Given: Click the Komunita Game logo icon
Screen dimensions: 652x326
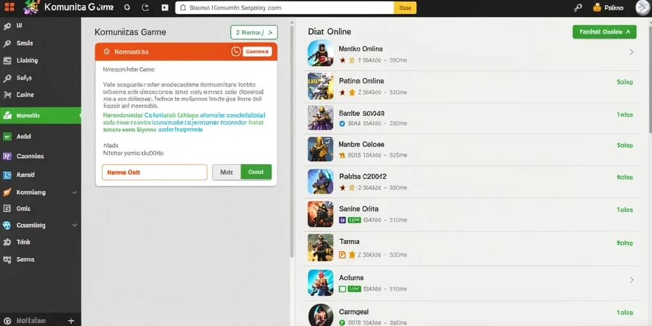Looking at the screenshot, I should (32, 8).
